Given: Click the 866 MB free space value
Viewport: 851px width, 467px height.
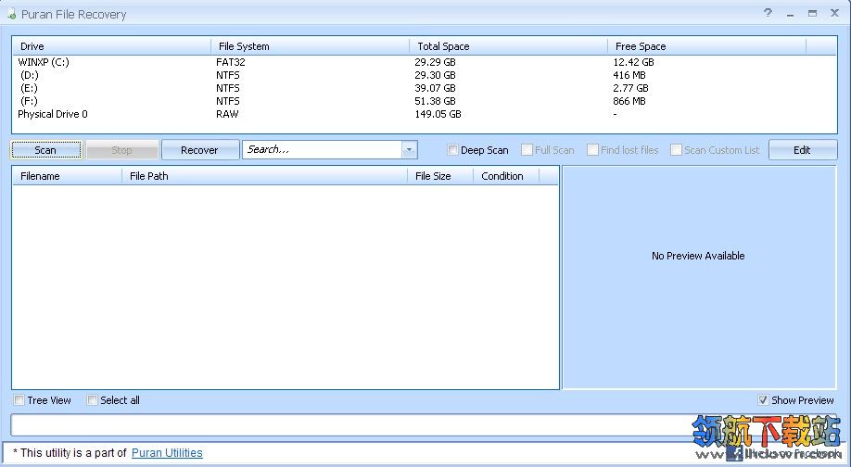Looking at the screenshot, I should click(x=629, y=101).
